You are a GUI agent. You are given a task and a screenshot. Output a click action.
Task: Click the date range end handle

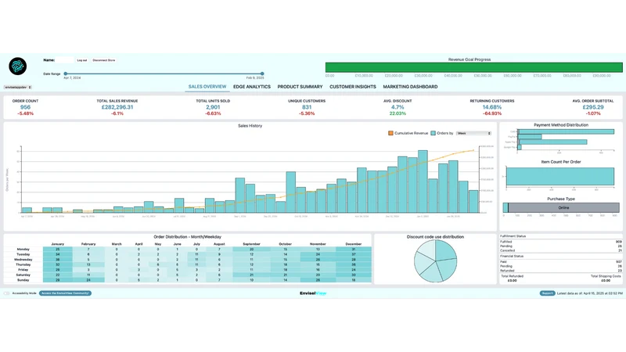pyautogui.click(x=262, y=74)
